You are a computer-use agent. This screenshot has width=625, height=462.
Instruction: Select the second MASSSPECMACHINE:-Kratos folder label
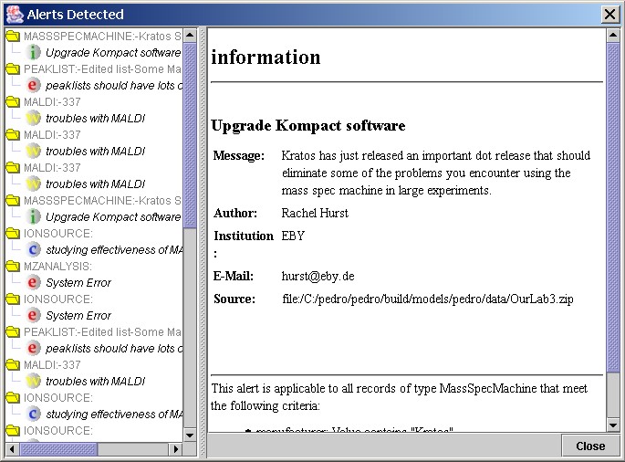point(102,200)
